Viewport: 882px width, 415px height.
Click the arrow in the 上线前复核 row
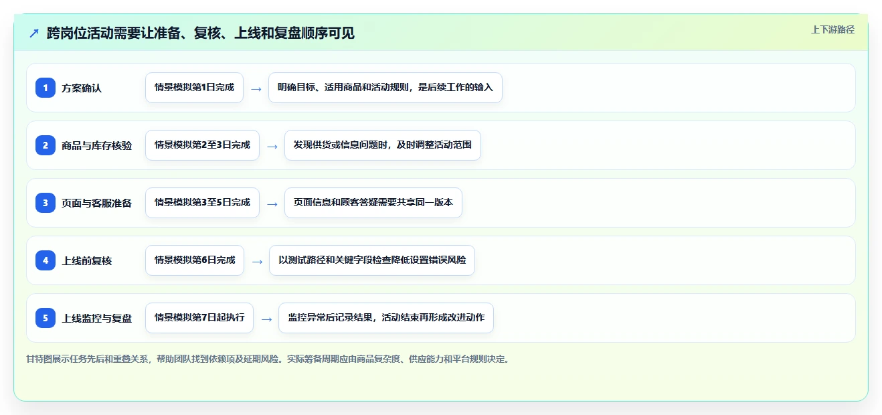point(257,261)
